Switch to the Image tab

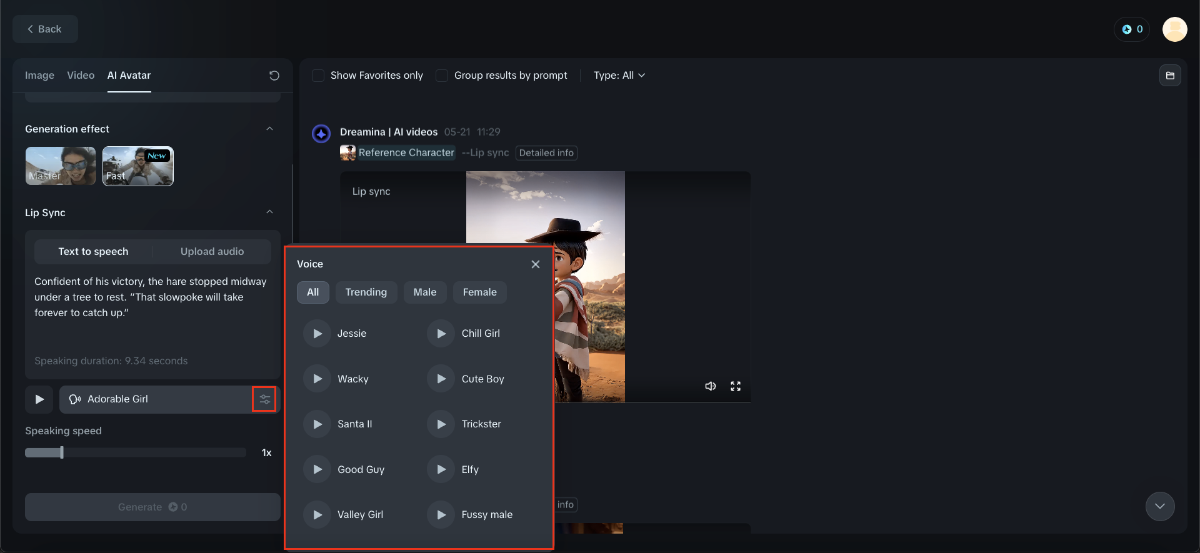(x=39, y=76)
